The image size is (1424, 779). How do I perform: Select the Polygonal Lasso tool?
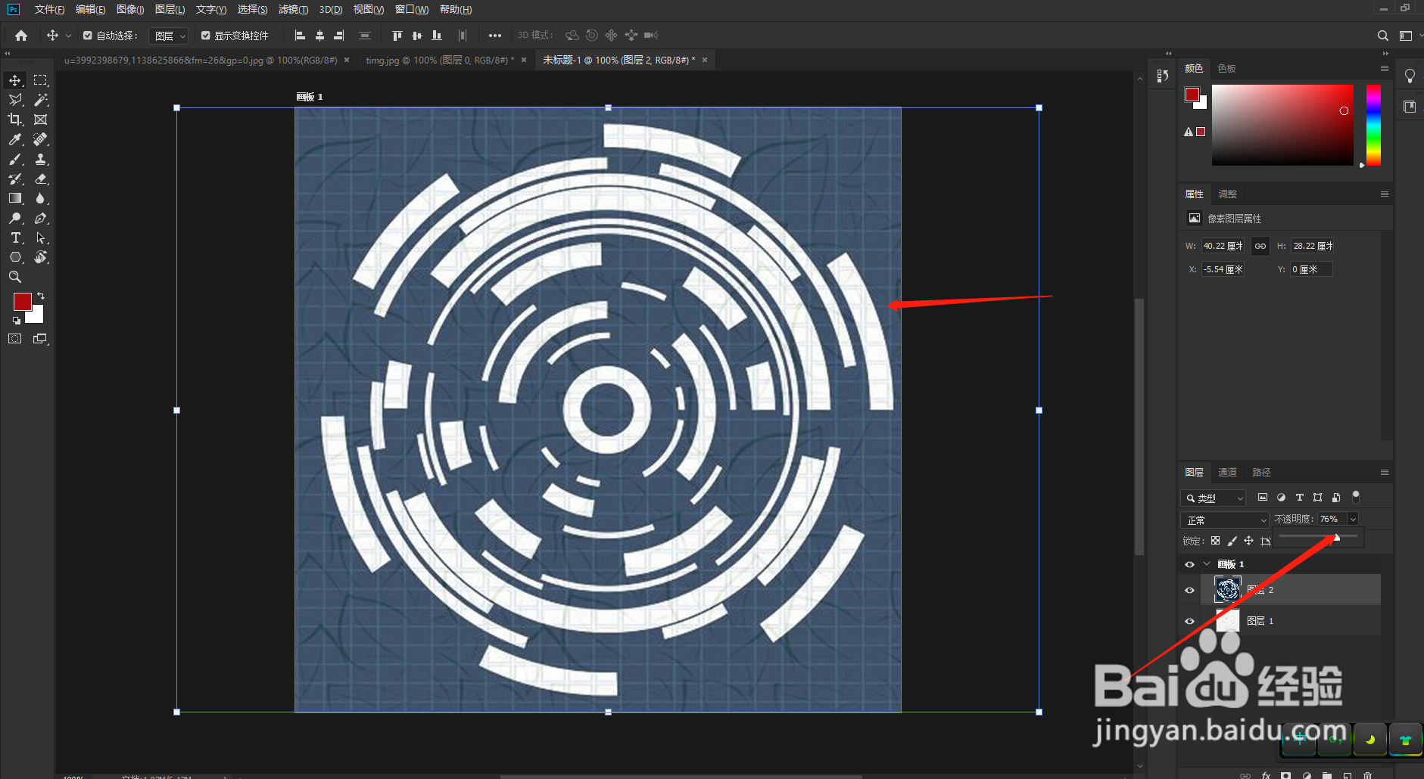coord(15,100)
